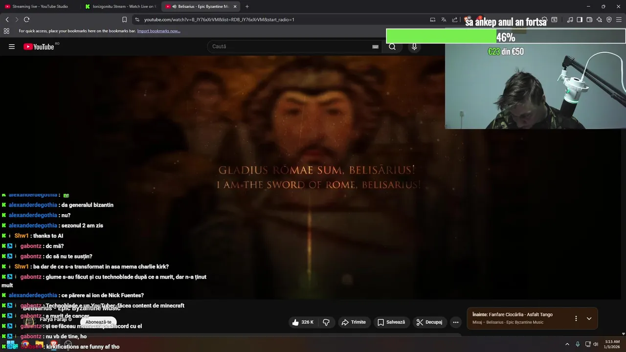The width and height of the screenshot is (626, 352).
Task: Click chat message 'da generalul bizantin'
Action: [87, 205]
